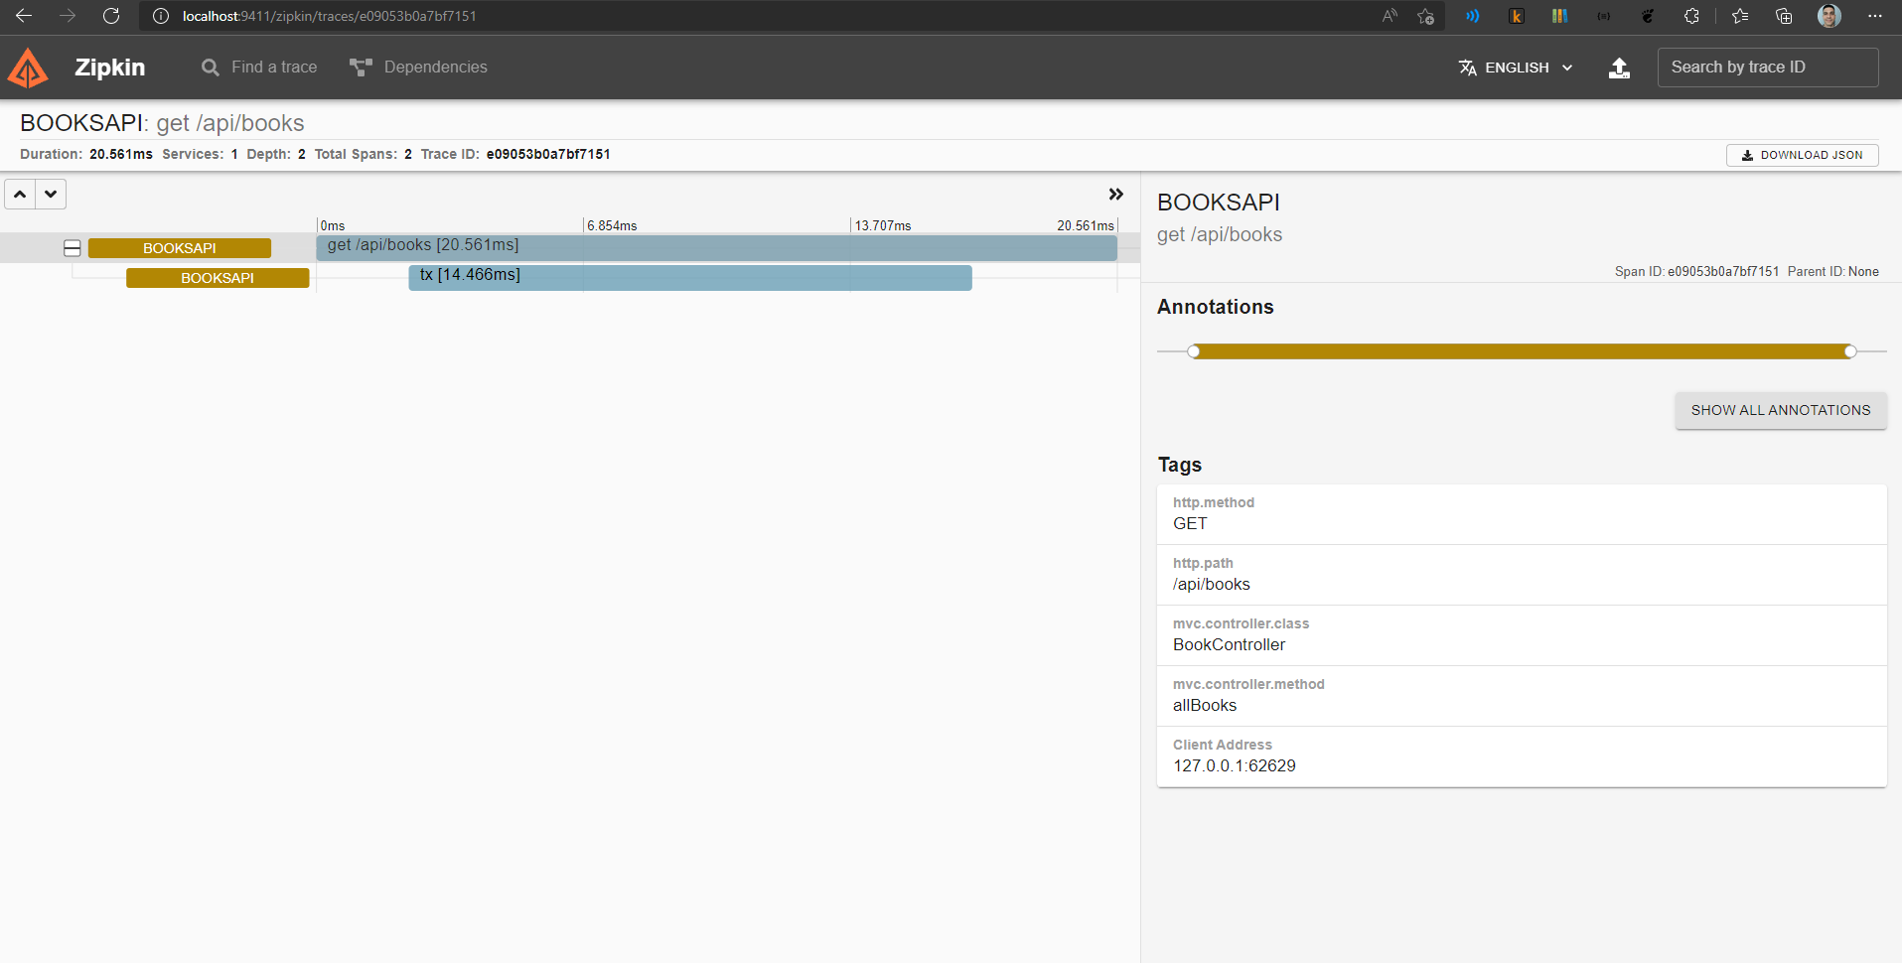Select the root BOOKSAPI service label

[x=180, y=248]
